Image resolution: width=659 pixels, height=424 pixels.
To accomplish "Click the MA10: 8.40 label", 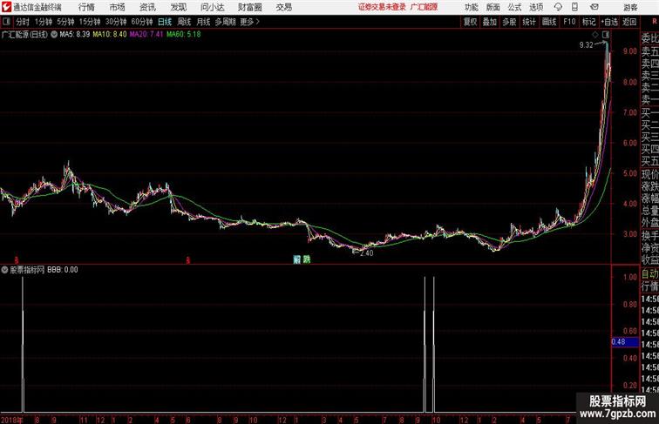I will 110,35.
